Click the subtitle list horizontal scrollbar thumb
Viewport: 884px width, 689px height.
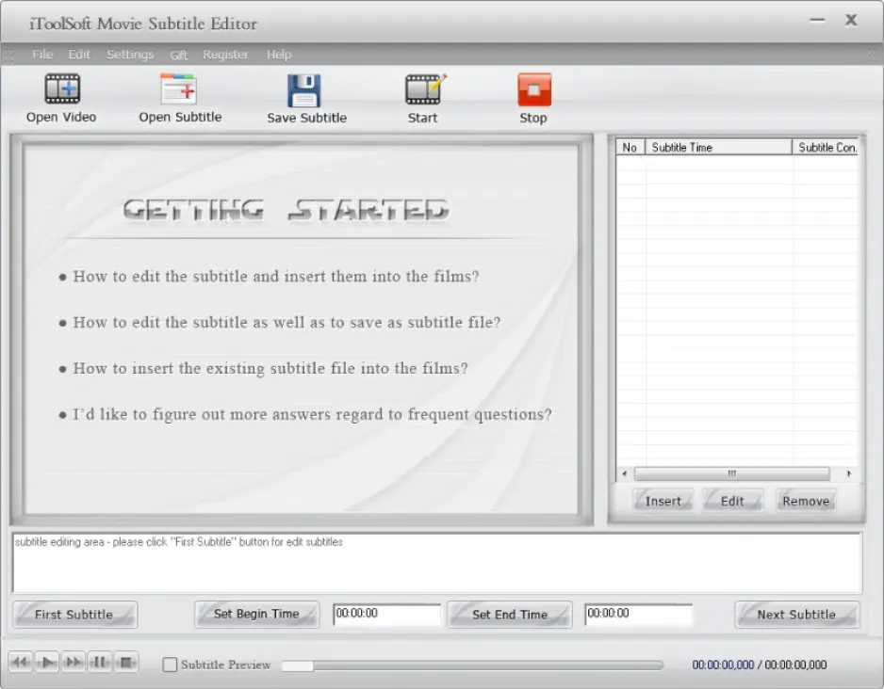point(731,473)
